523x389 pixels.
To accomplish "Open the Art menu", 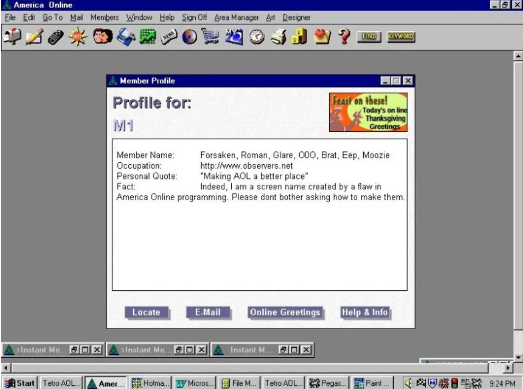I will [x=270, y=17].
